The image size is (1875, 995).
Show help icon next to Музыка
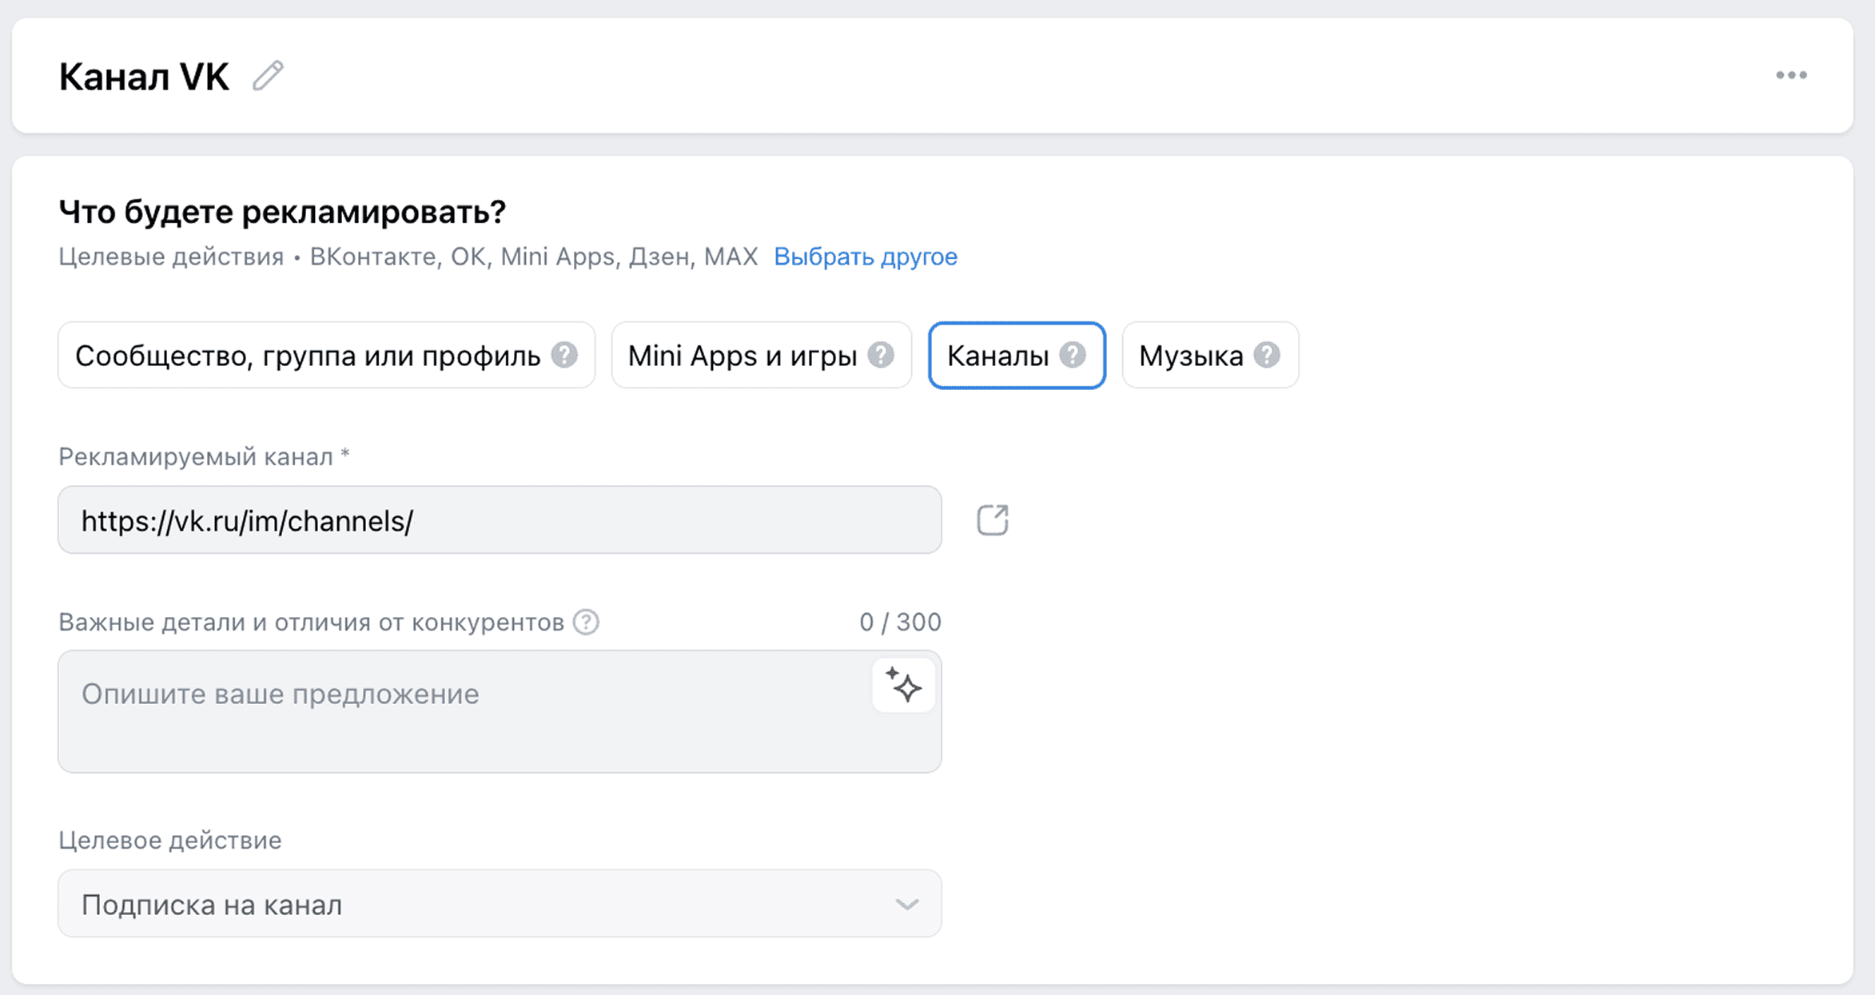[x=1267, y=355]
